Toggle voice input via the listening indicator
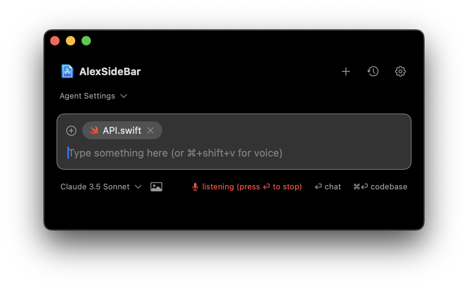Screen dimensions: 468x288 click(x=246, y=187)
